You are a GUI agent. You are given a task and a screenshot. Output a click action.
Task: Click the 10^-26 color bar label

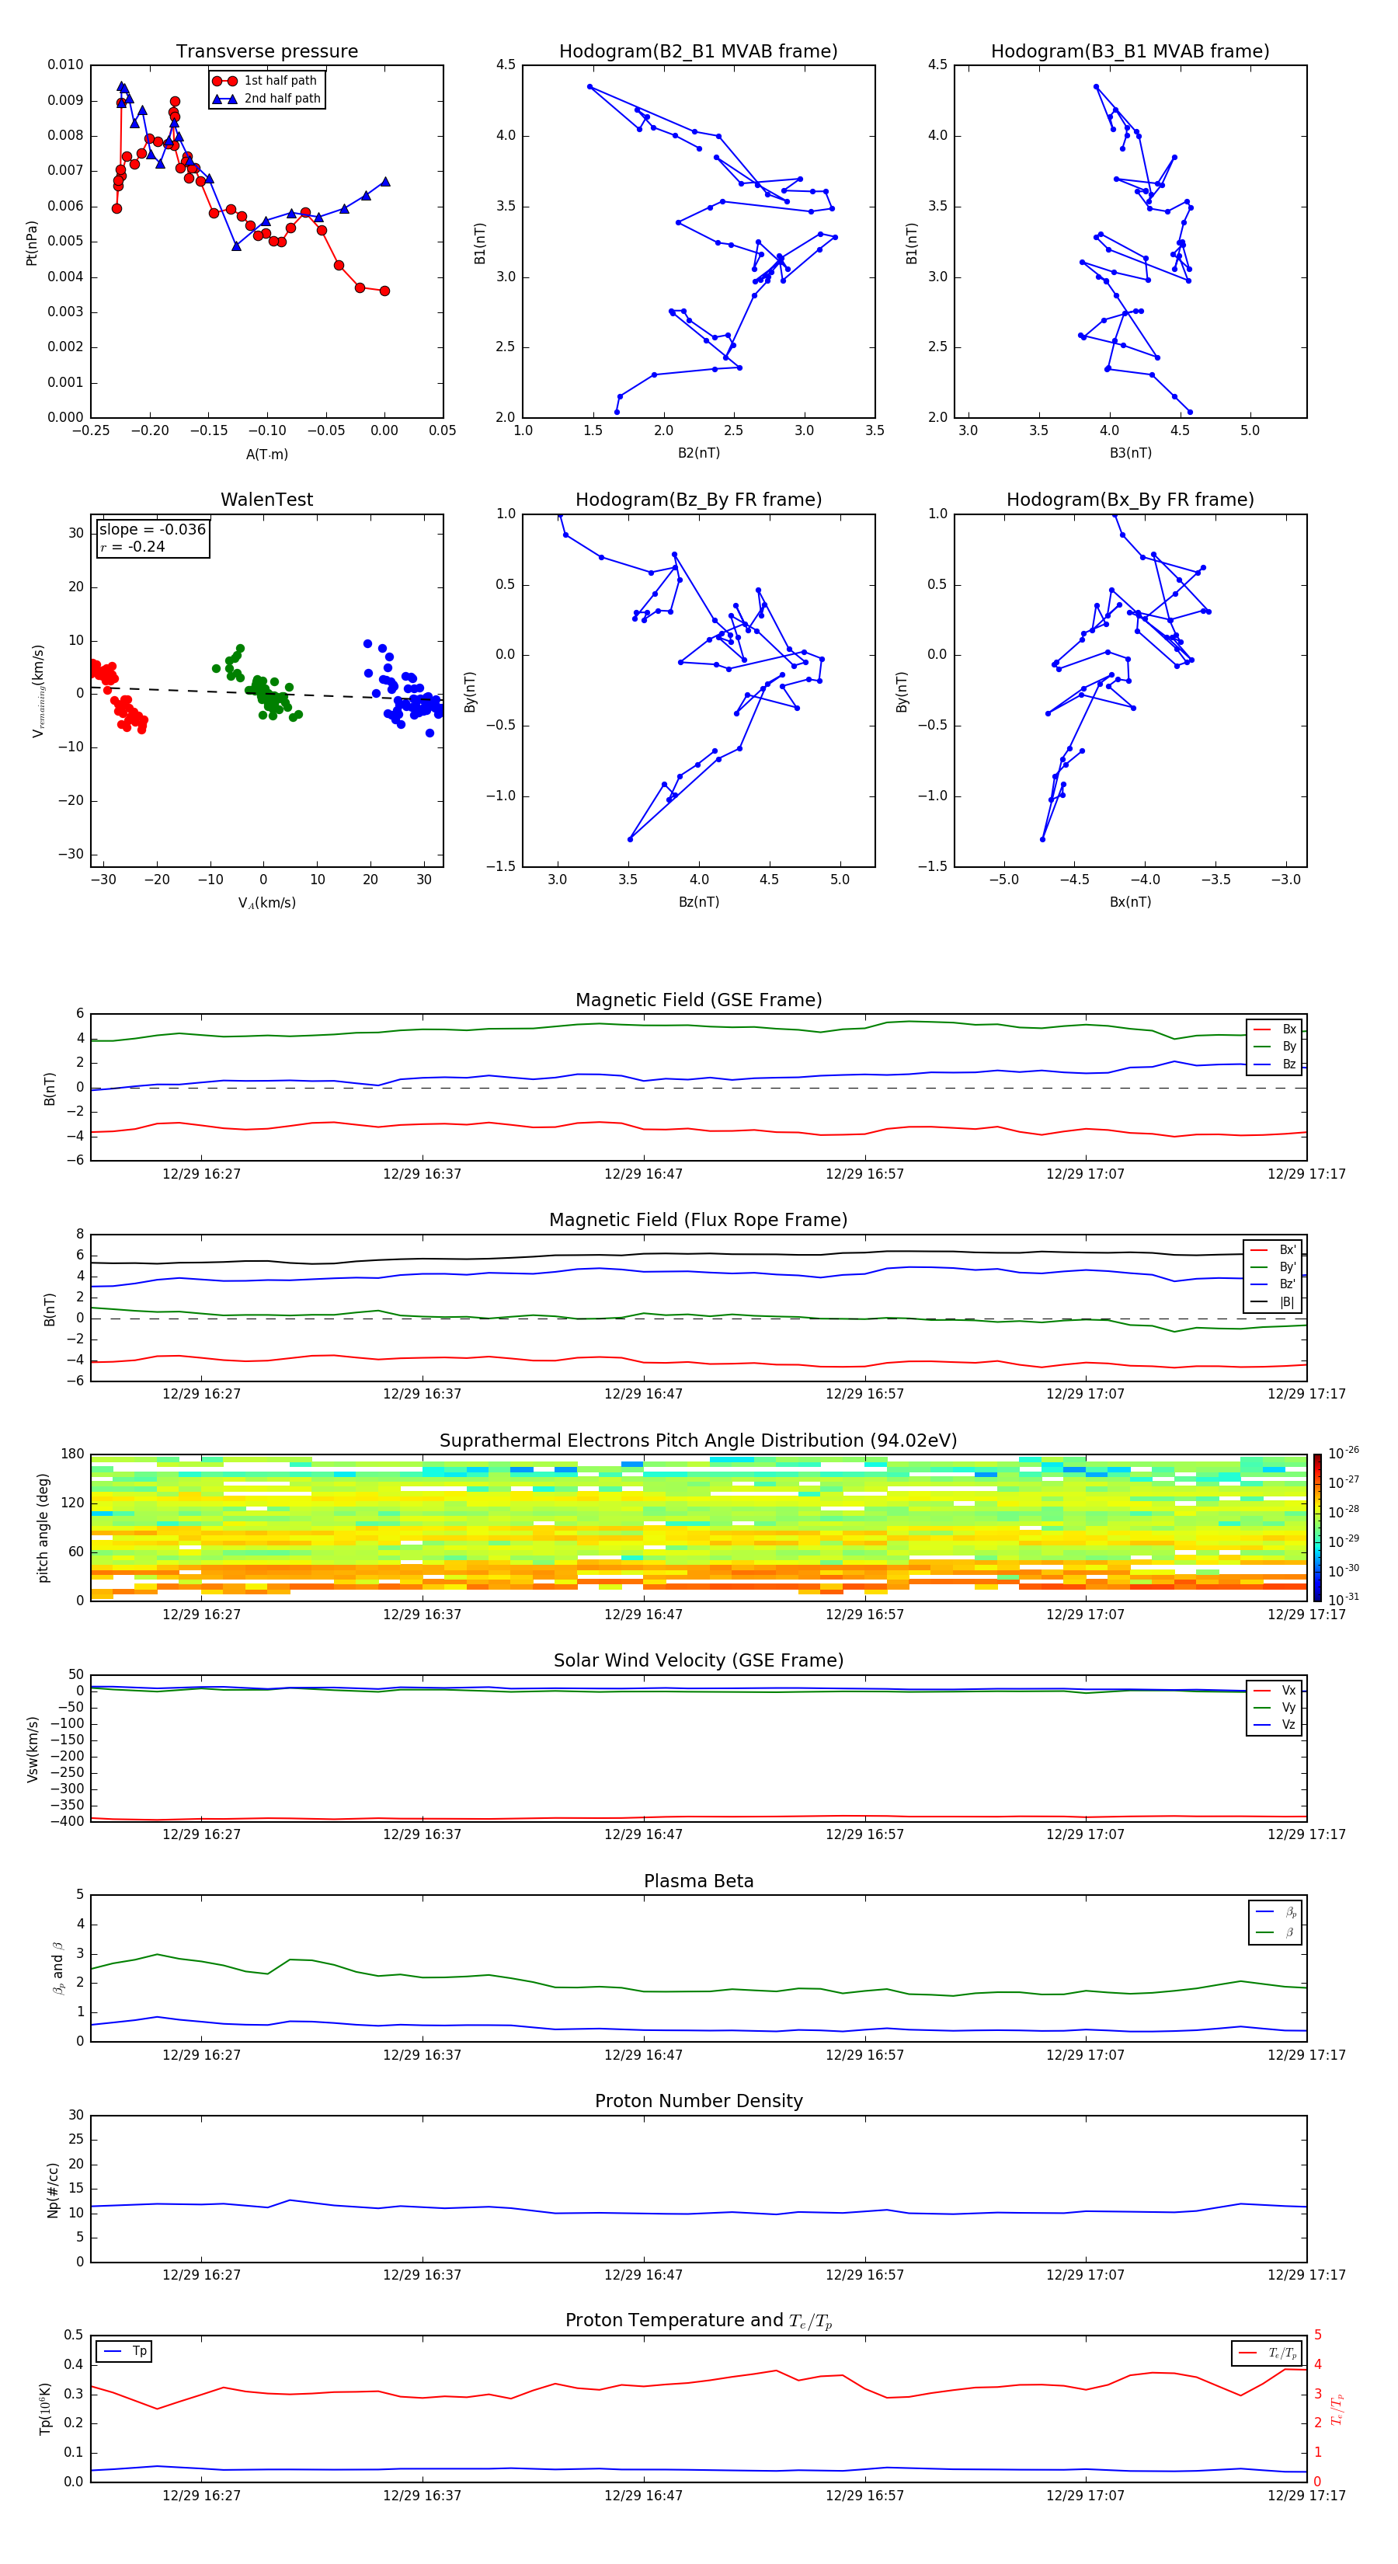pyautogui.click(x=1344, y=1453)
